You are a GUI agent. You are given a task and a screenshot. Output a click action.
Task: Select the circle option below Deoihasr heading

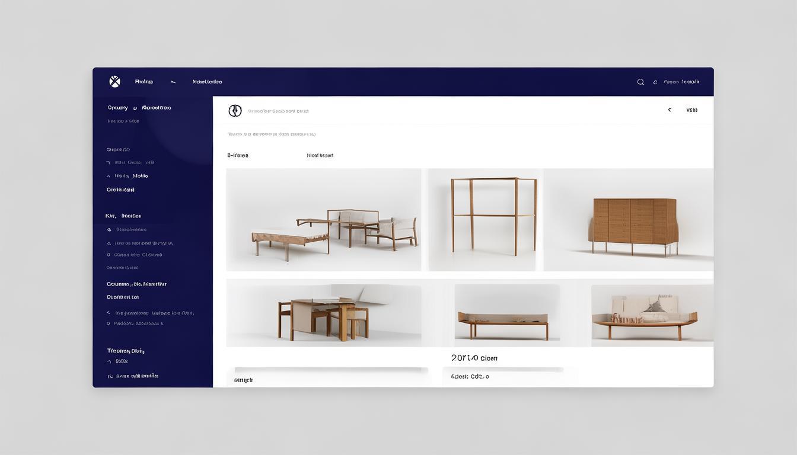109,323
